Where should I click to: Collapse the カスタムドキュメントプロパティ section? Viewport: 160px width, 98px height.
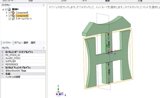click(2, 67)
